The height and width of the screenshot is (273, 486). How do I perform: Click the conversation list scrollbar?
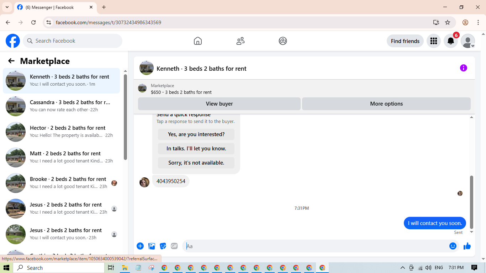click(125, 117)
